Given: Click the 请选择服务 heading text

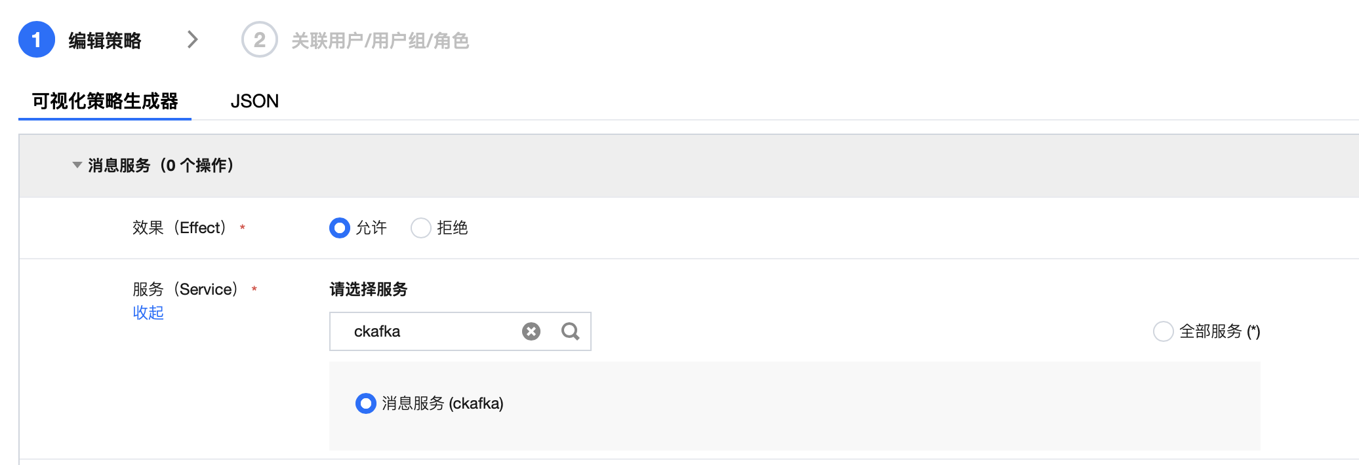Looking at the screenshot, I should pyautogui.click(x=369, y=289).
